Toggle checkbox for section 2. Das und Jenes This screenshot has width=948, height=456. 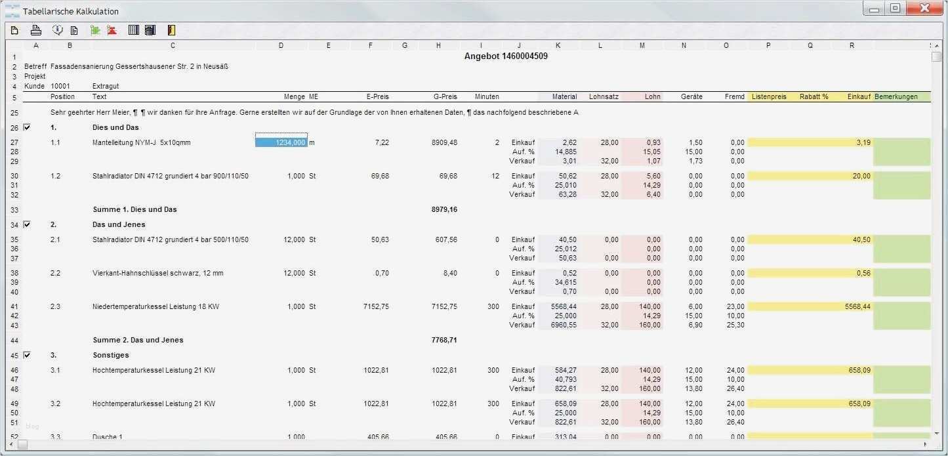[x=27, y=224]
